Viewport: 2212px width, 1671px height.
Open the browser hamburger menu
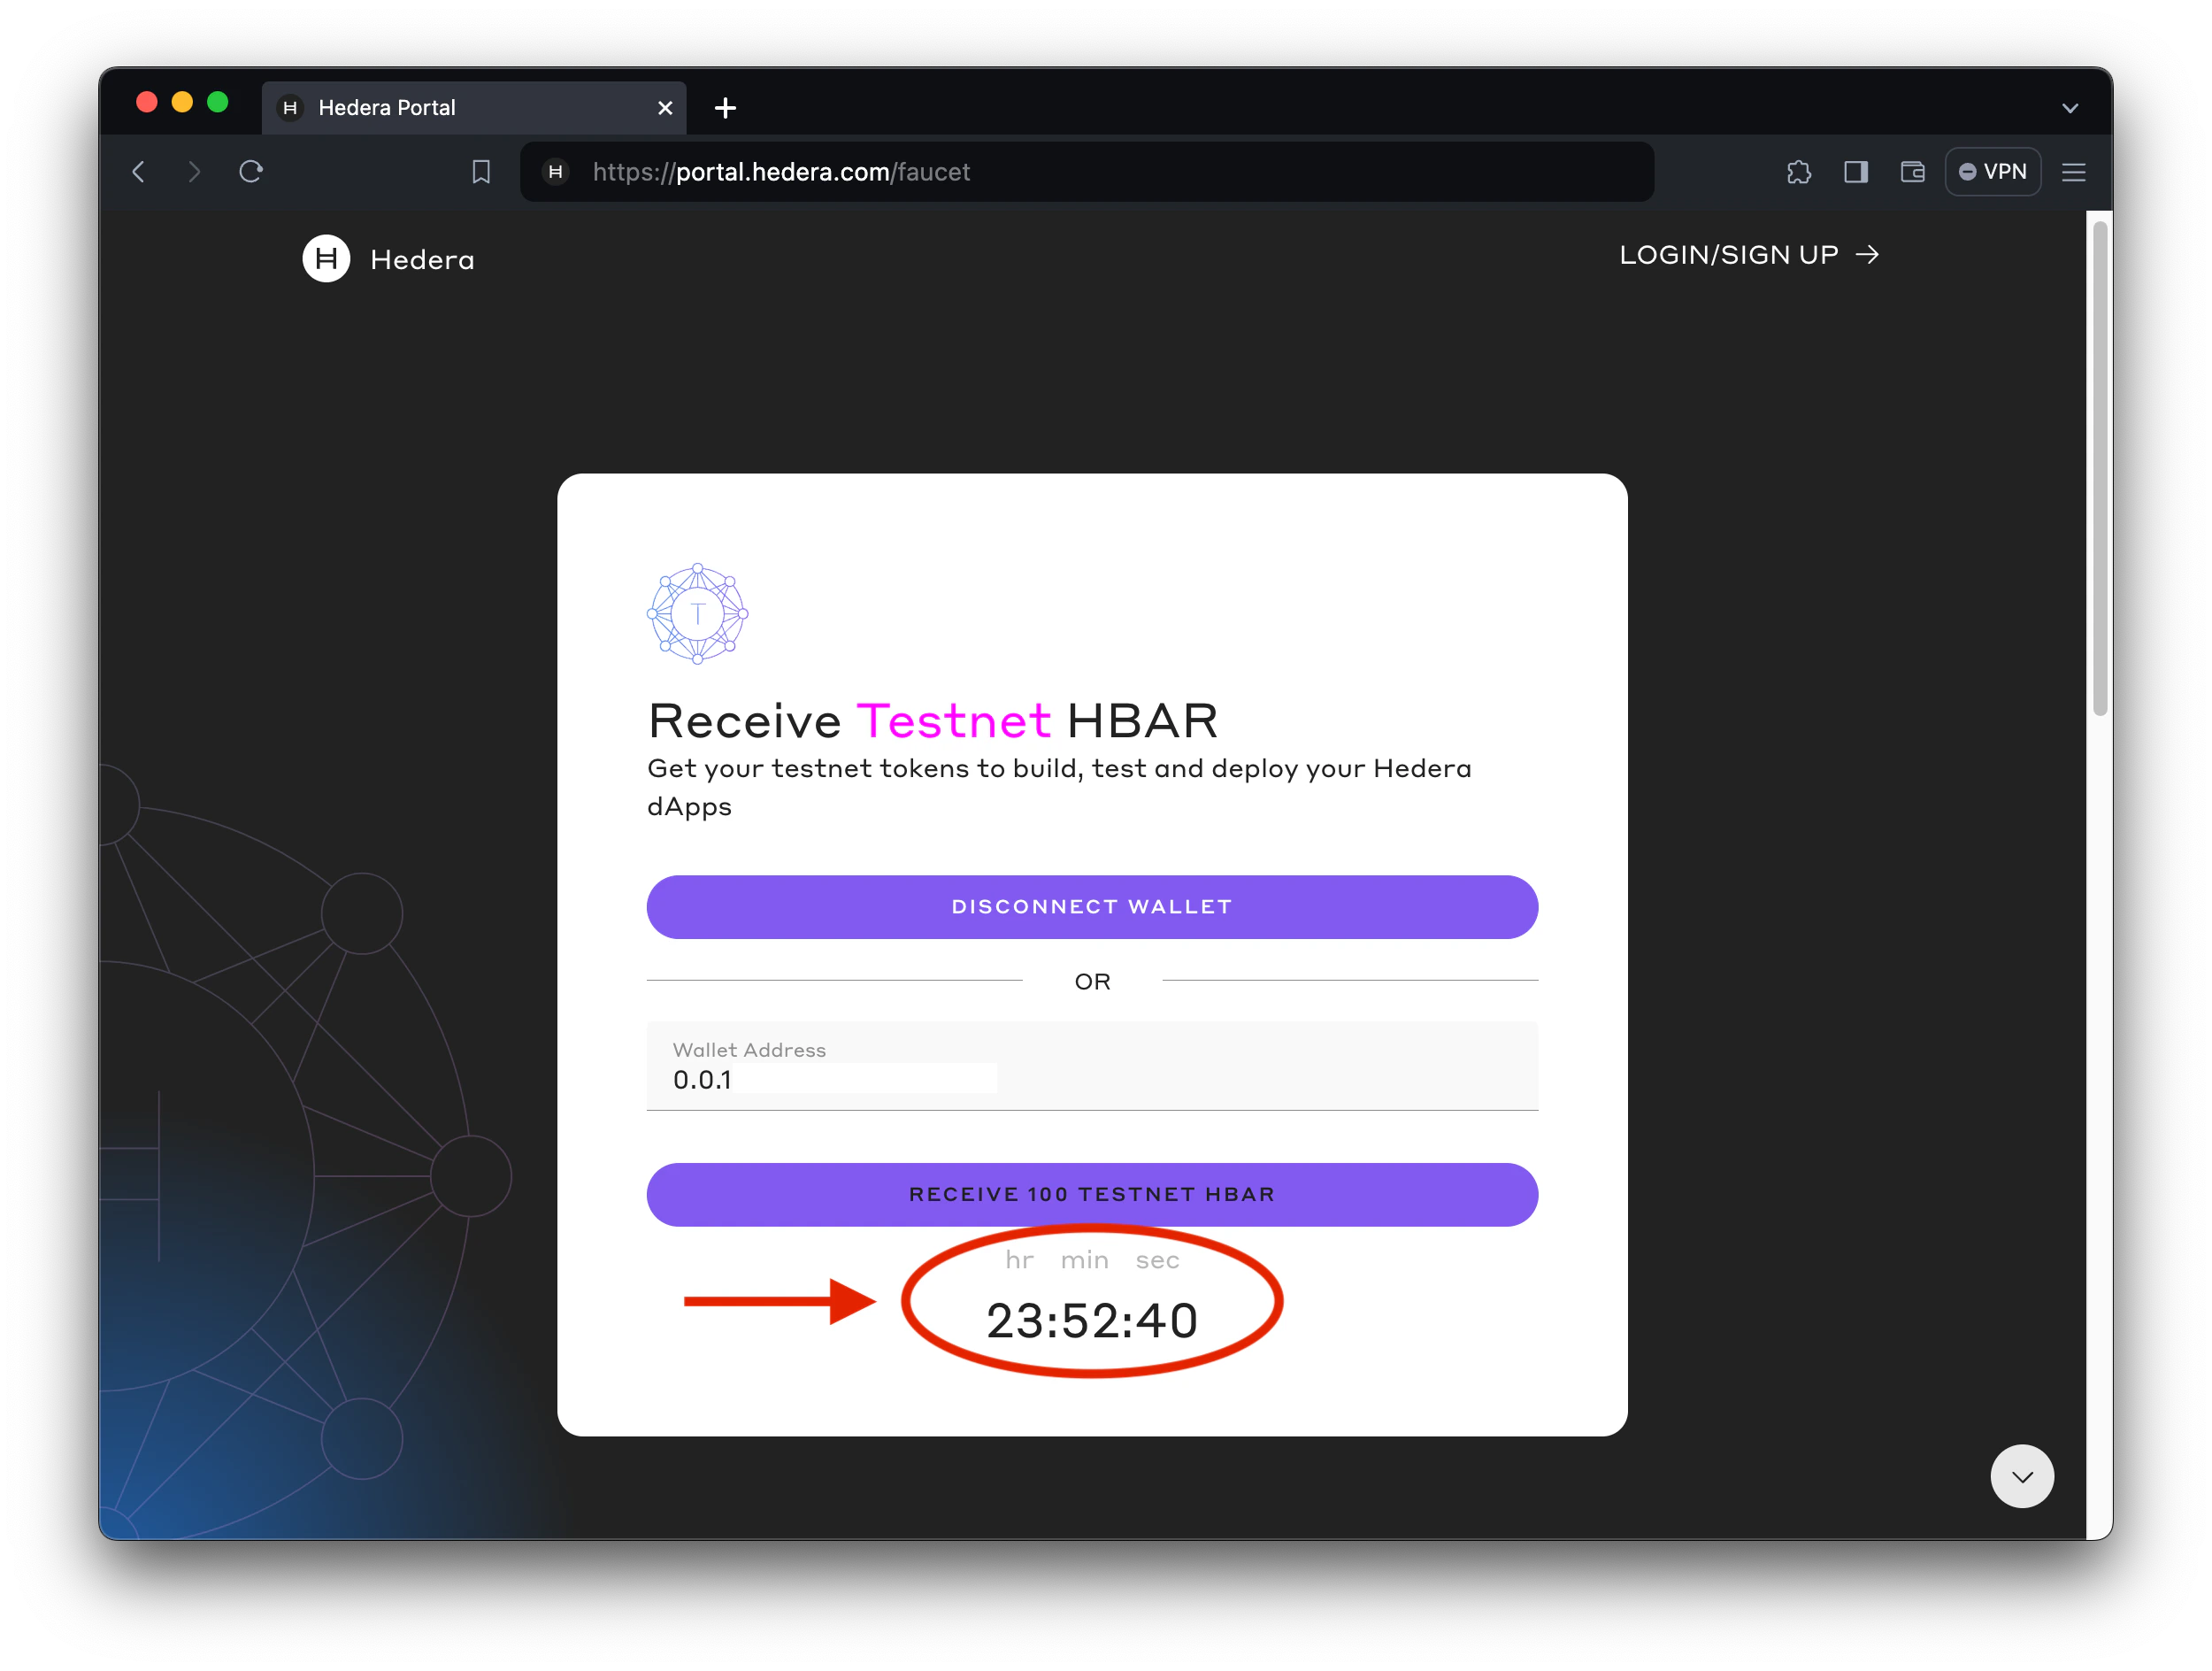click(2073, 172)
